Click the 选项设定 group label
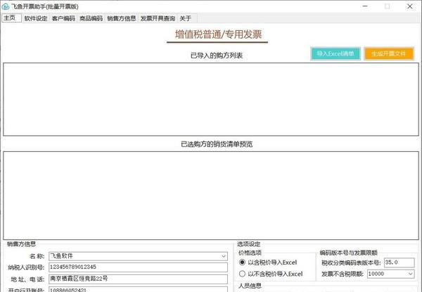Screen dimensions: 422x292 point(248,244)
